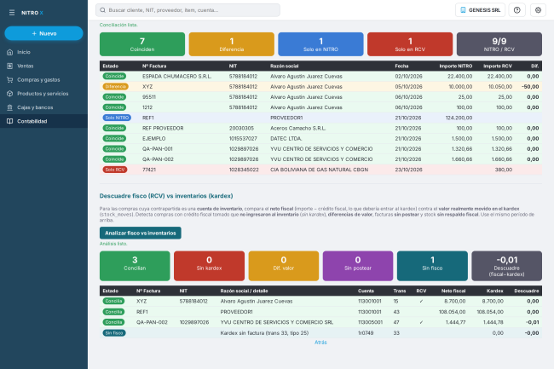Open the Ventas section
The width and height of the screenshot is (554, 369).
tap(43, 66)
